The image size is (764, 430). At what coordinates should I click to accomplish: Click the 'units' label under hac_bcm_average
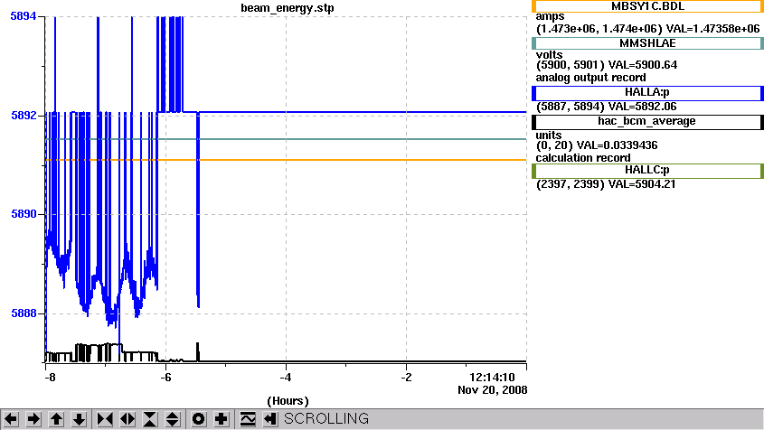pos(549,136)
